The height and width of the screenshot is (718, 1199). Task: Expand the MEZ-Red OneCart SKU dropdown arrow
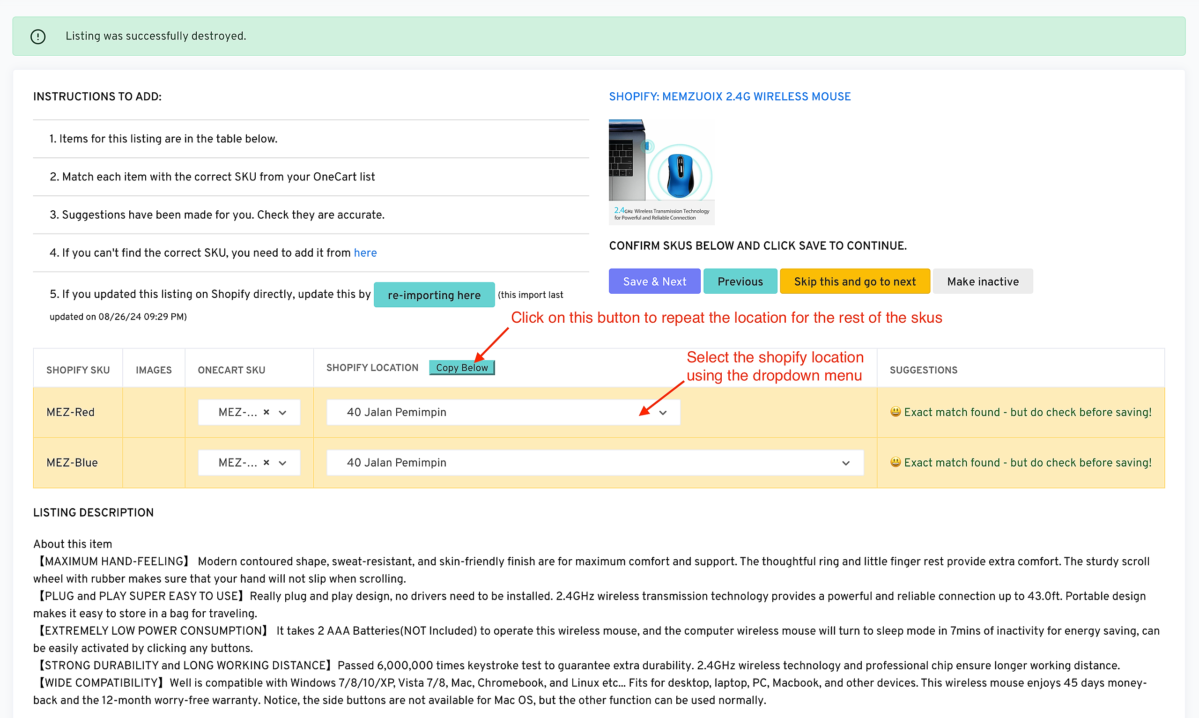coord(283,413)
